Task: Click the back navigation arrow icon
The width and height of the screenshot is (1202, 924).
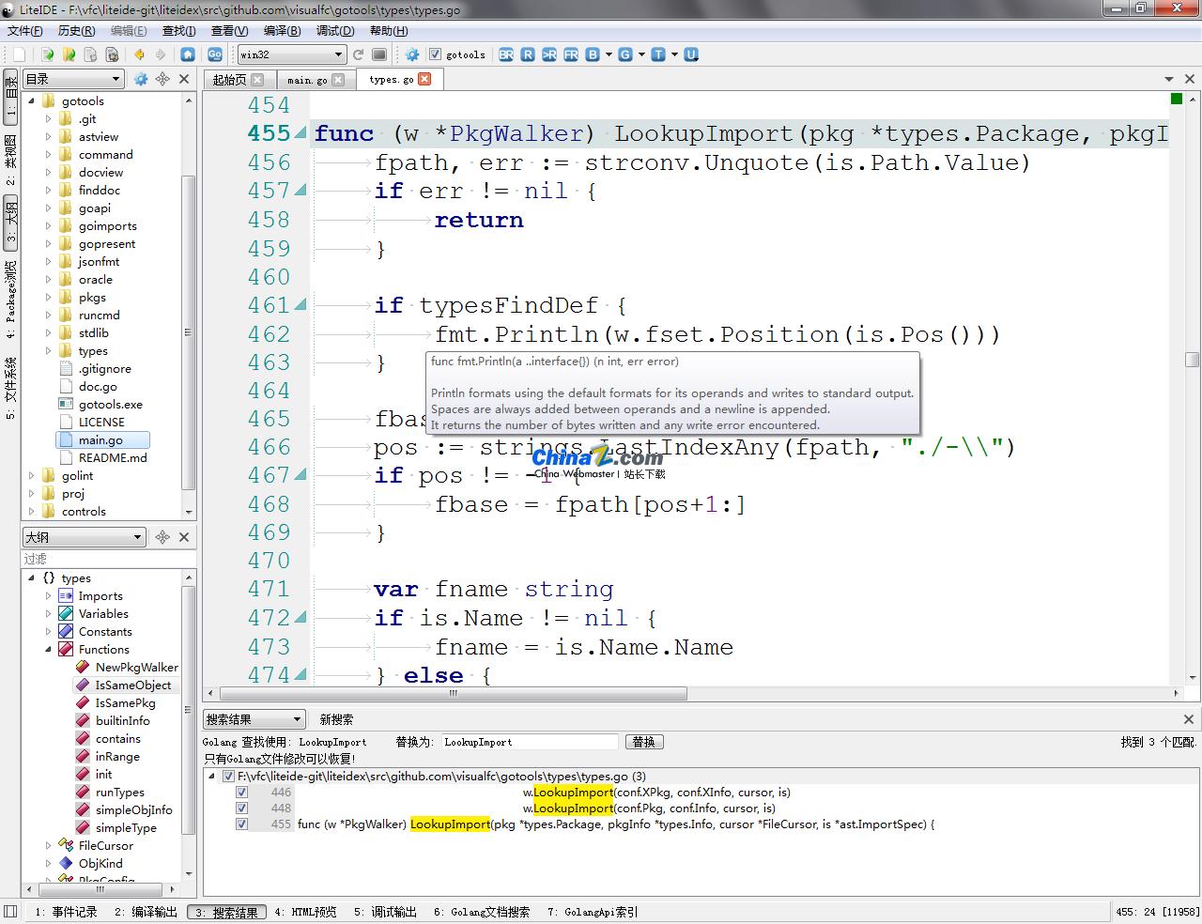Action: coord(139,54)
